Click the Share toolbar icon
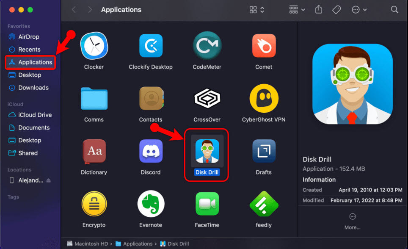This screenshot has height=249, width=408. [319, 10]
